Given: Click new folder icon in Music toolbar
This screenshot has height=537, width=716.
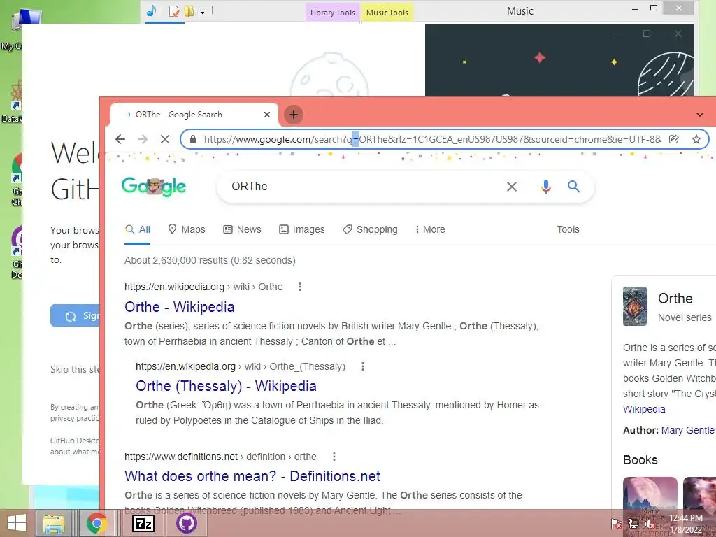Looking at the screenshot, I should (189, 11).
